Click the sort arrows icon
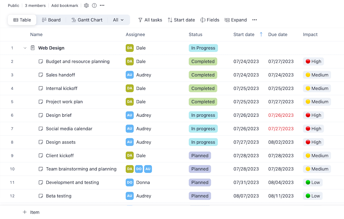 click(170, 20)
